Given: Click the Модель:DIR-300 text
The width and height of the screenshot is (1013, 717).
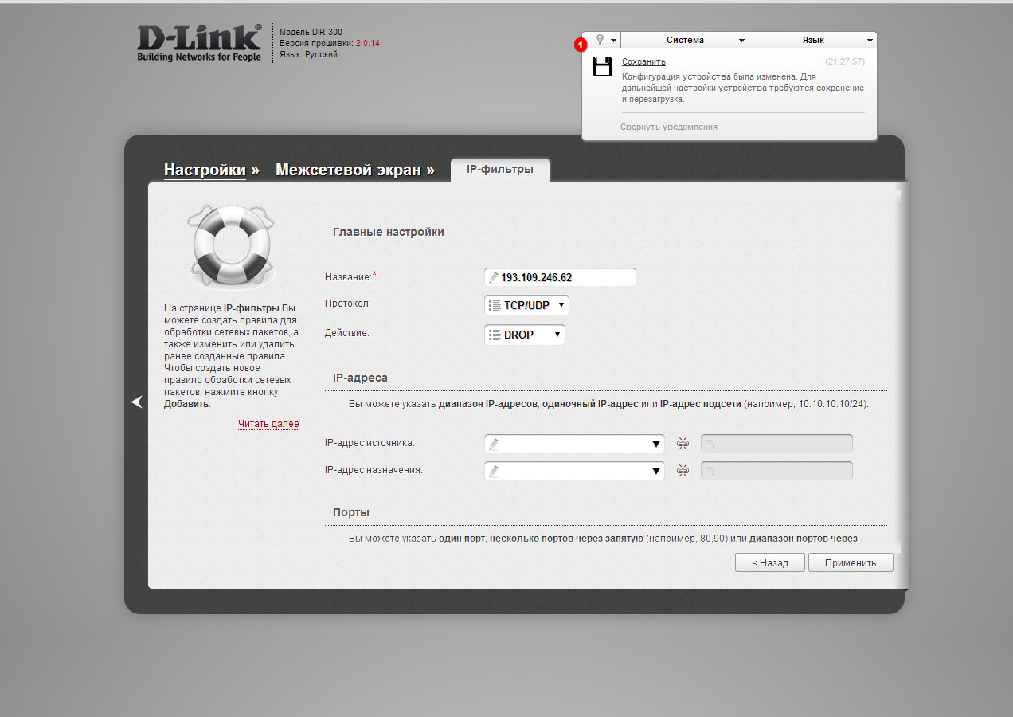Looking at the screenshot, I should click(311, 32).
